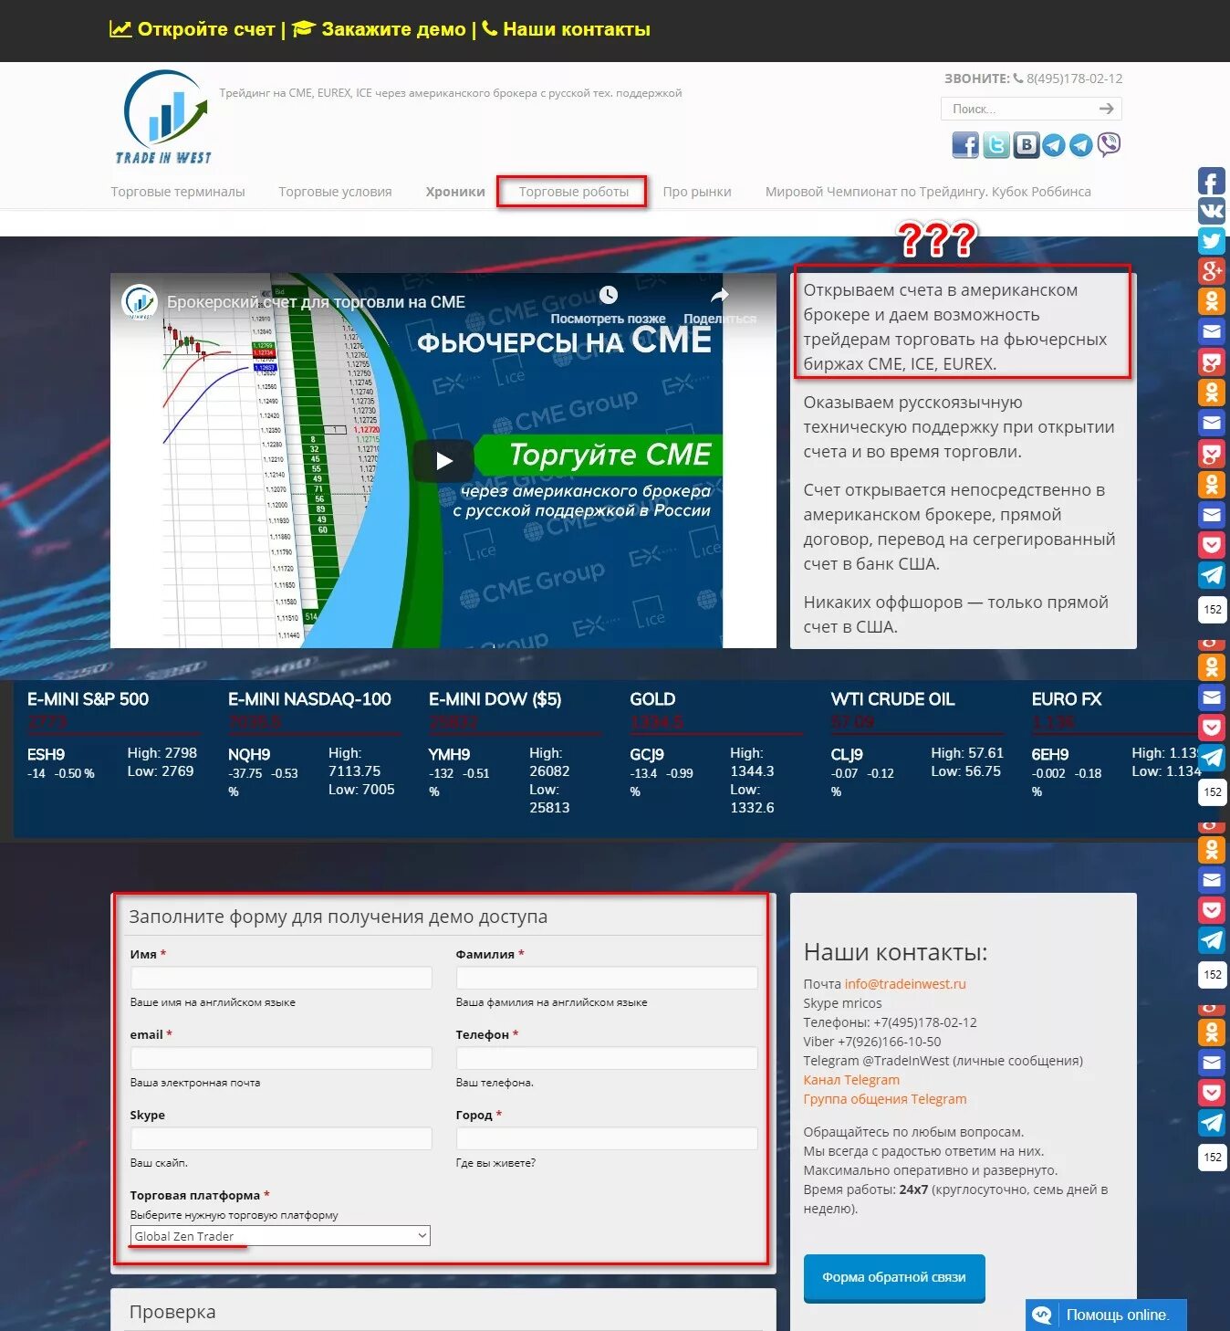Screen dimensions: 1230x1331
Task: Go to the Хроники menu item
Action: point(455,192)
